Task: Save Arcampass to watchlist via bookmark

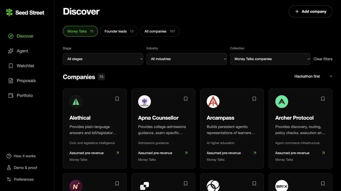Action: coord(254,99)
